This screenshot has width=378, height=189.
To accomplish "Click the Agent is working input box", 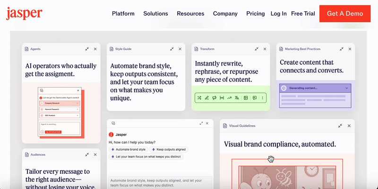I will (60, 129).
